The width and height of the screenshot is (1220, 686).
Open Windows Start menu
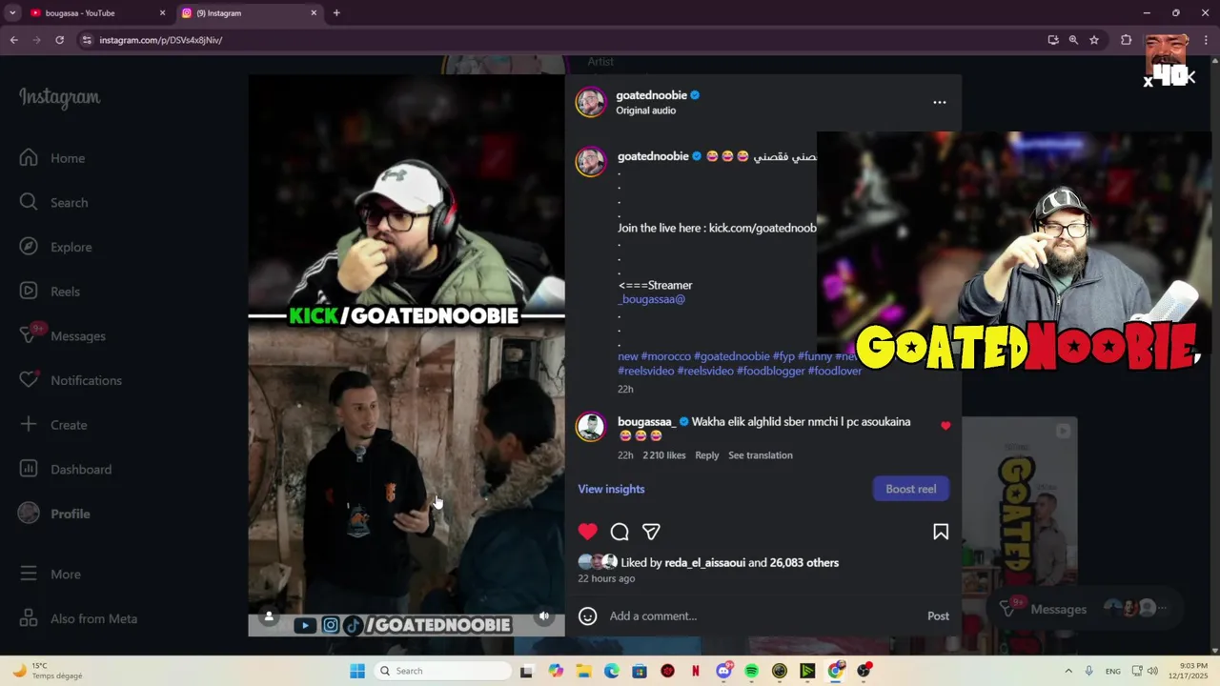357,671
